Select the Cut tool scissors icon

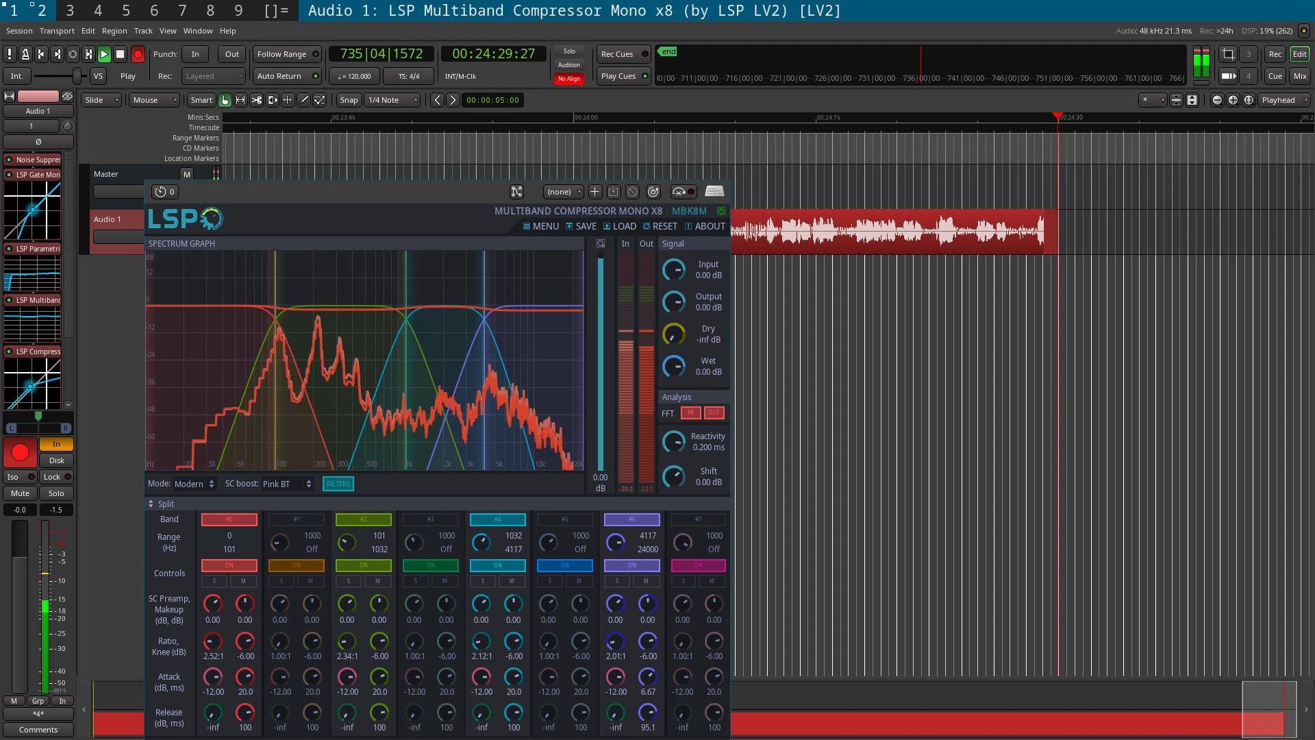coord(256,100)
